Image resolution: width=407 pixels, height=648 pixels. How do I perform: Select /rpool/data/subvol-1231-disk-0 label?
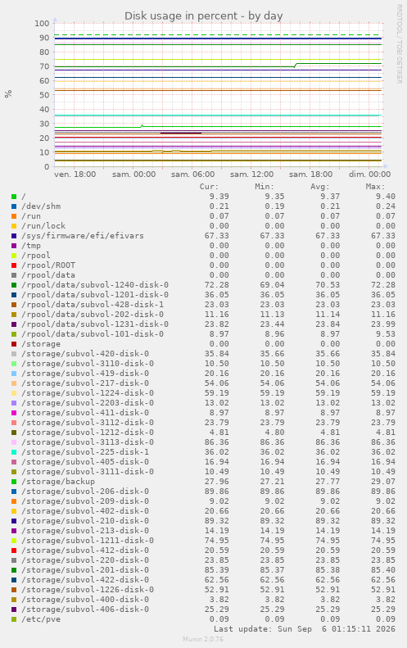click(x=95, y=324)
